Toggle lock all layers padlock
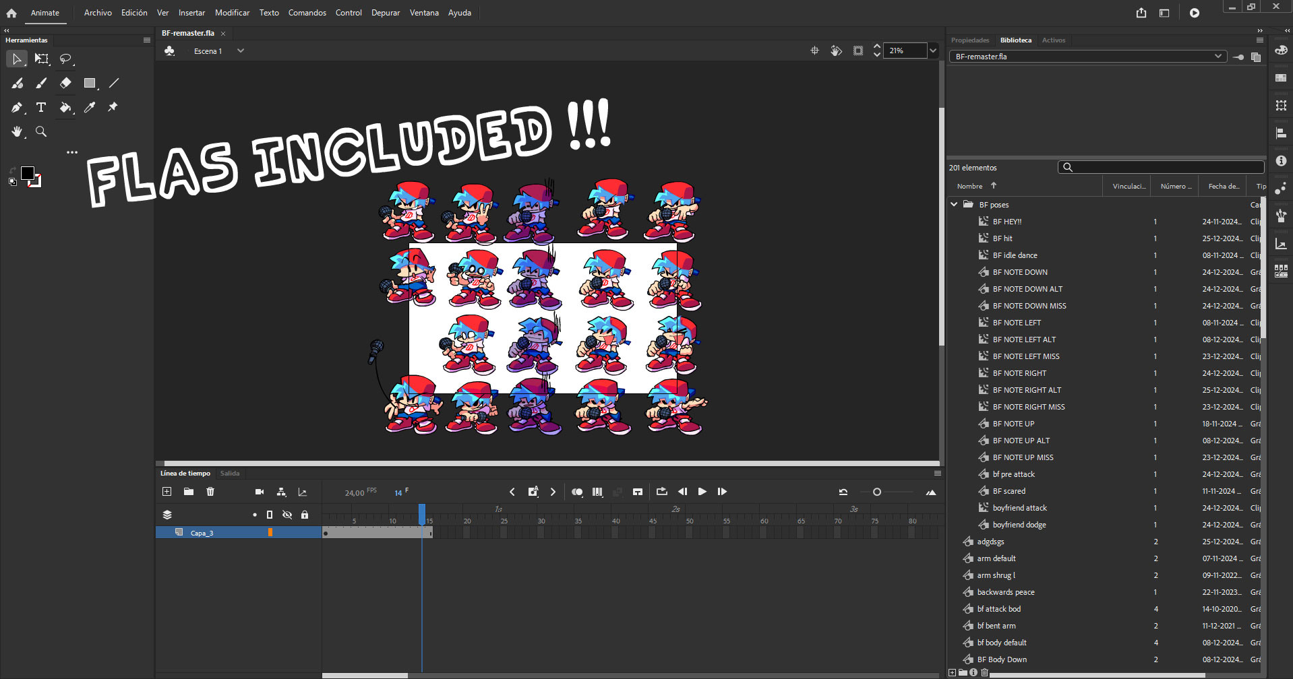1293x679 pixels. (x=305, y=515)
